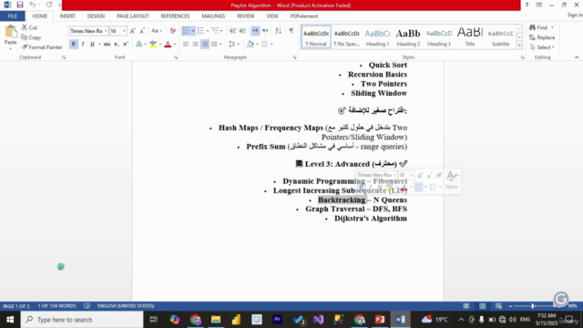Open the Grammarly floating icon
Screen dimensions: 583x328
coord(561,298)
